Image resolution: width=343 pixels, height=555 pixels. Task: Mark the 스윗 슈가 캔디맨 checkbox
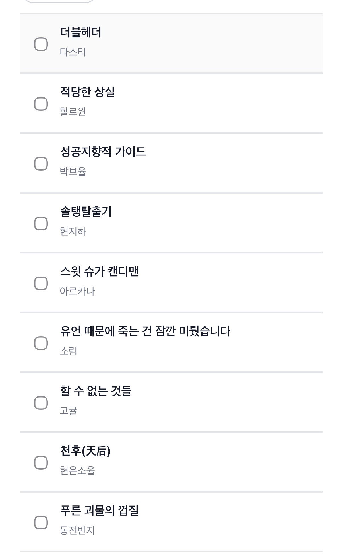41,283
